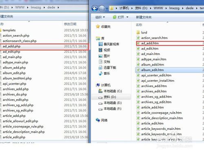Image resolution: width=204 pixels, height=153 pixels.
Task: Select the album_edit.htm file icon
Action: point(138,70)
